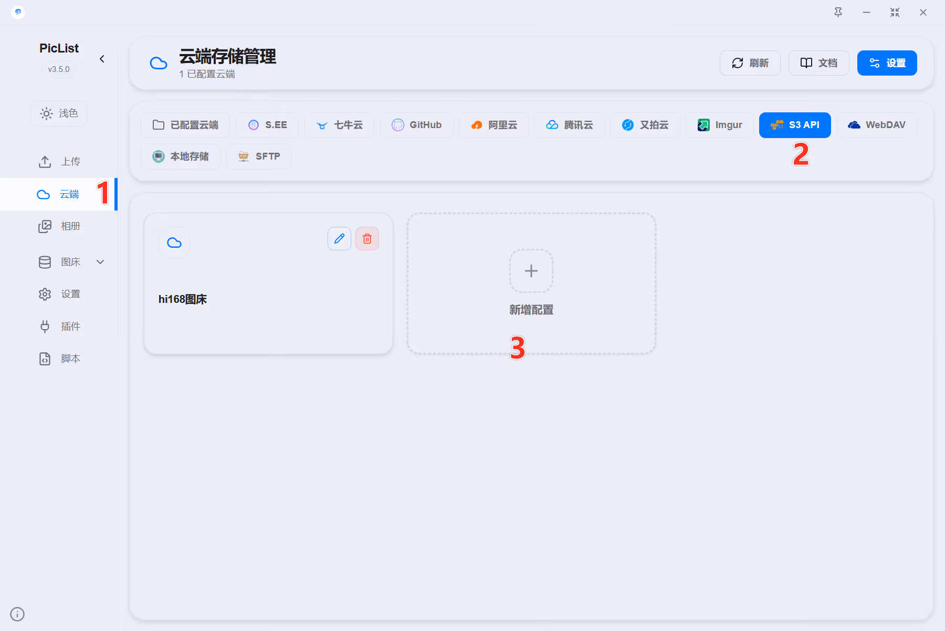Toggle the 浅色 light theme button
Image resolution: width=945 pixels, height=631 pixels.
pos(59,113)
